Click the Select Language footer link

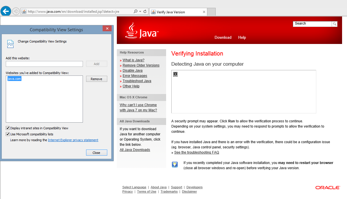tap(134, 187)
